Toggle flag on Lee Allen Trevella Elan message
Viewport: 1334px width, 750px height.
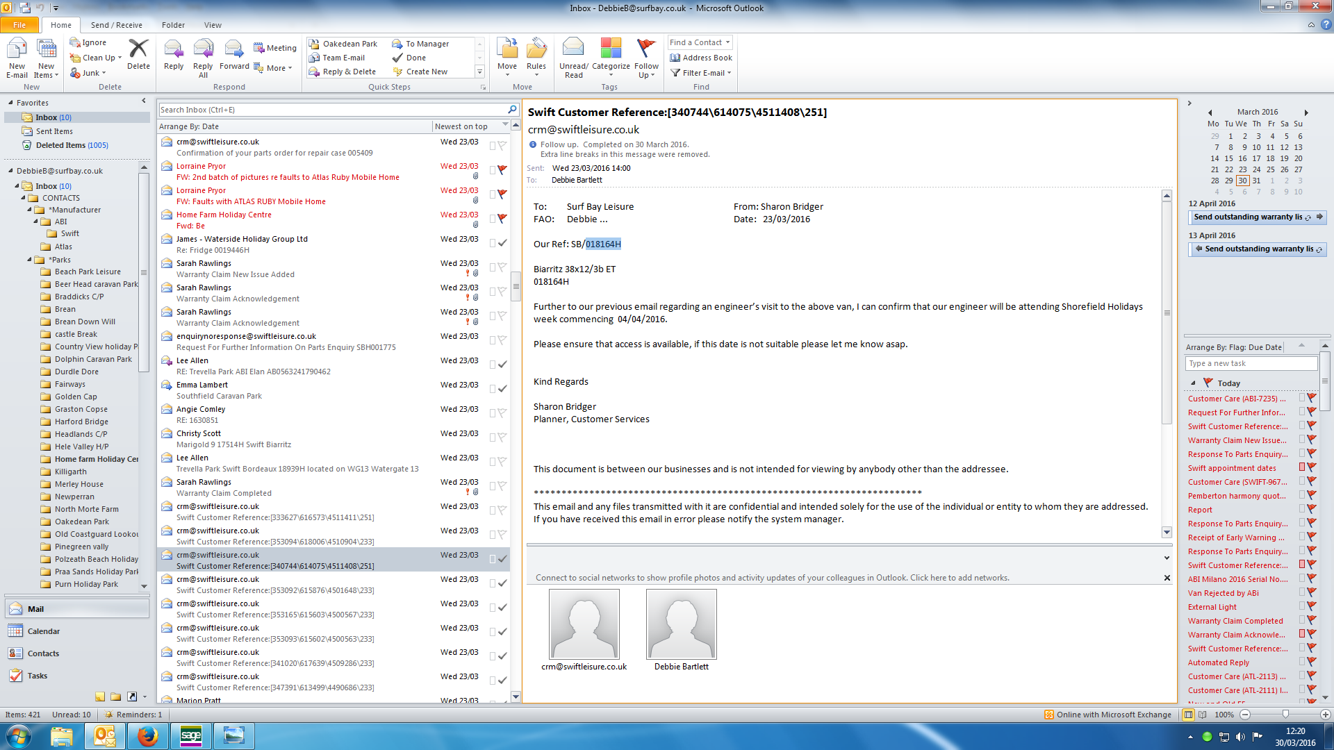pyautogui.click(x=502, y=364)
